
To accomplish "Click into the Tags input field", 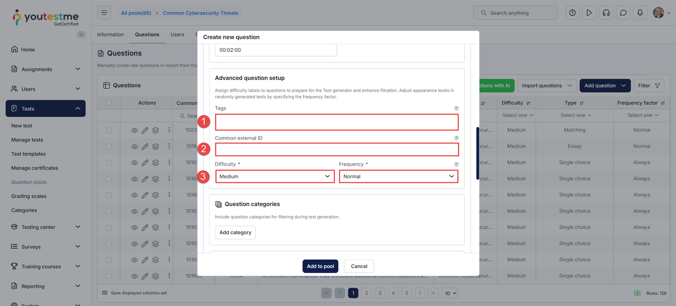I will coord(337,123).
